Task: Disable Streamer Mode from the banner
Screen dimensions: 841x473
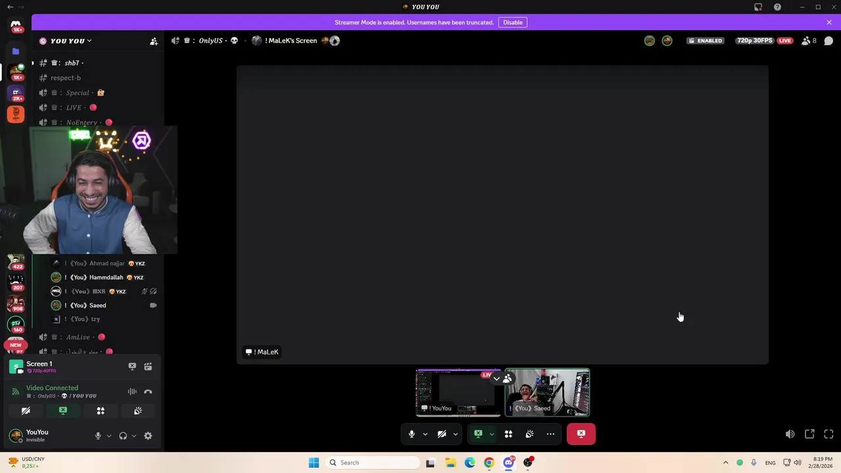Action: [512, 22]
